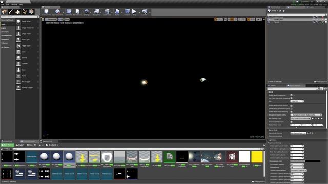Viewport: 328px width, 184px height.
Task: Click the Kill Z value field
Action: tap(297, 101)
